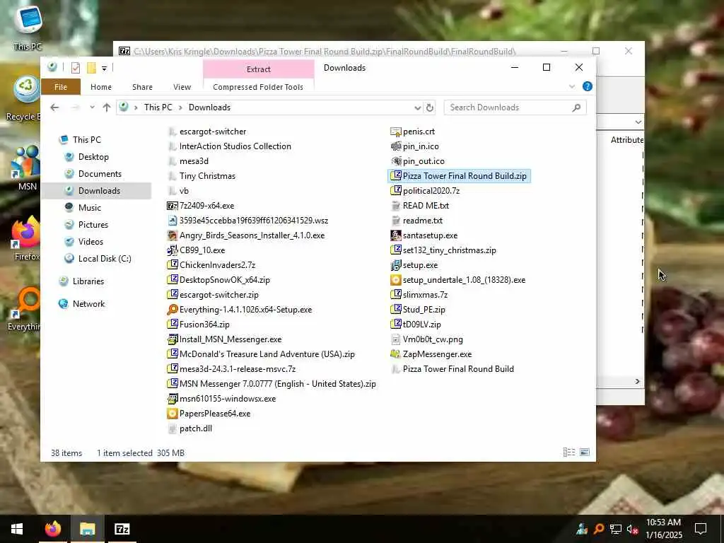
Task: Expand the address bar history dropdown
Action: pyautogui.click(x=417, y=107)
